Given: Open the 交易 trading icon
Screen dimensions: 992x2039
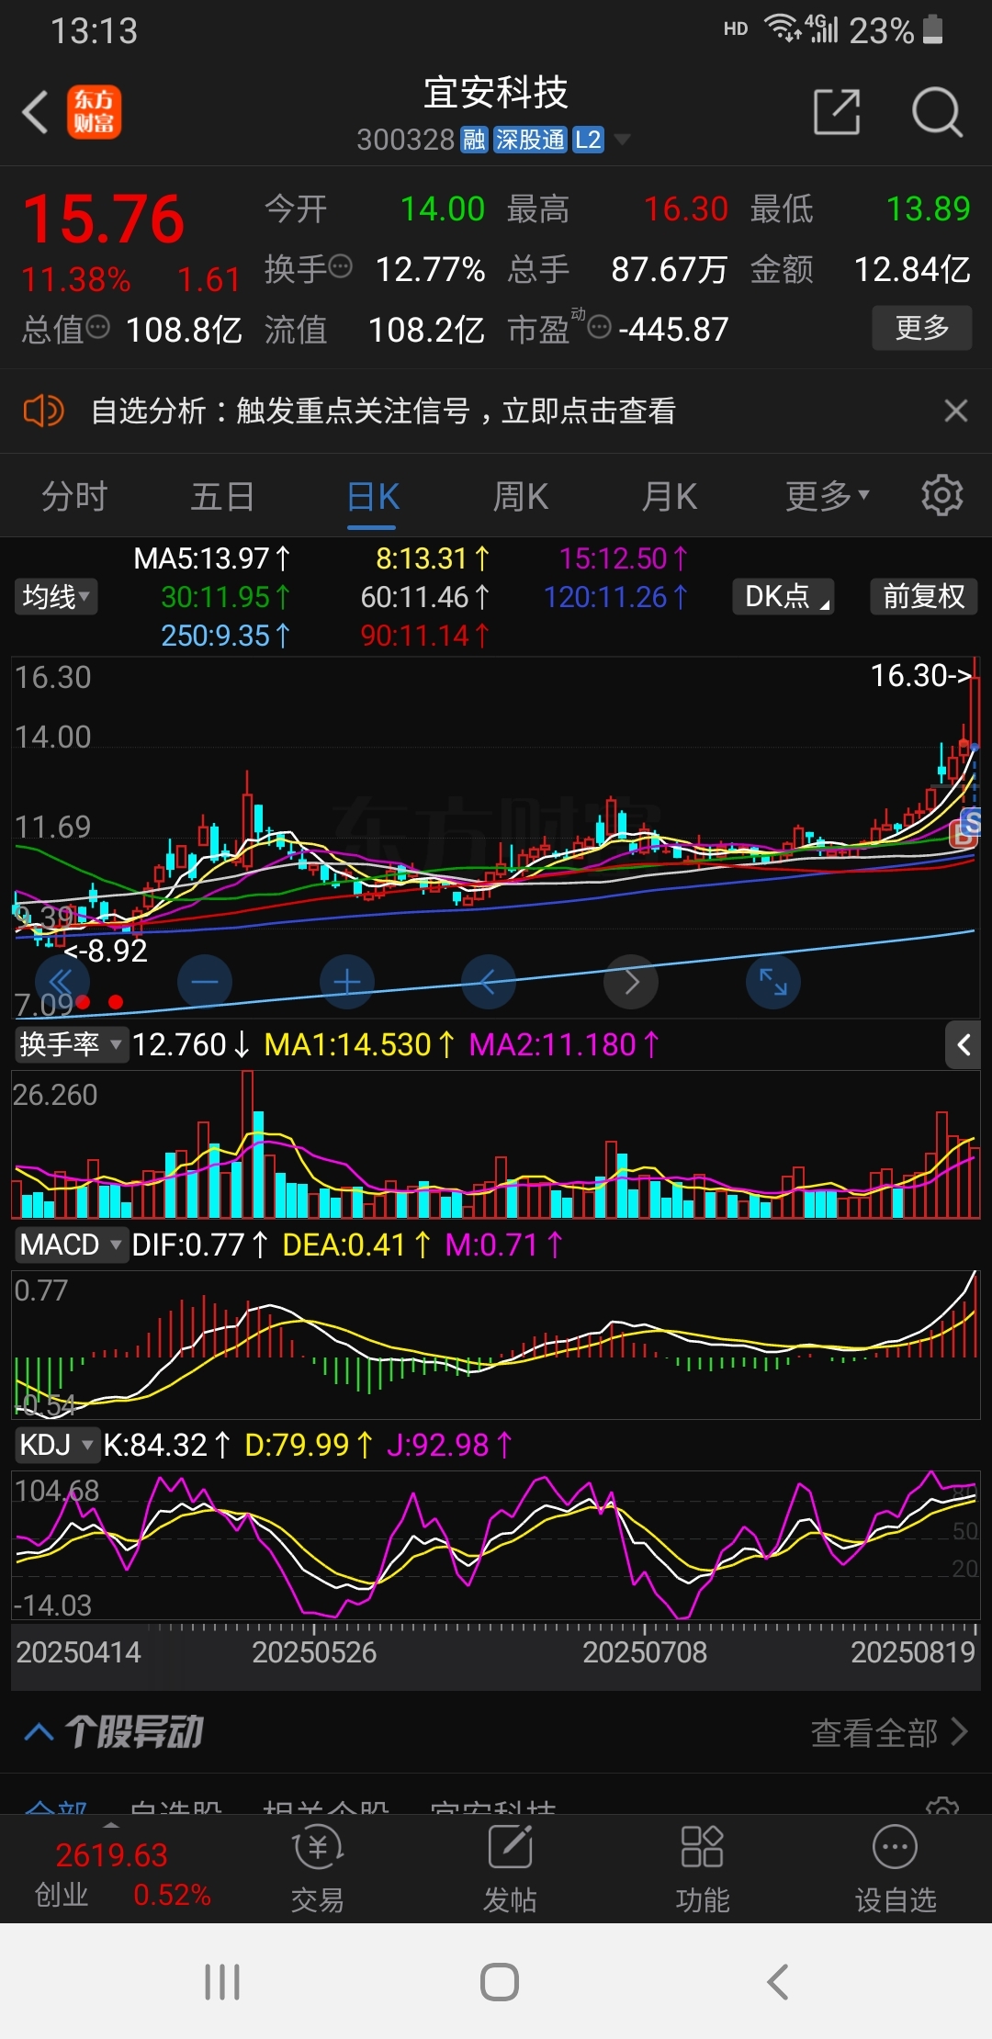Looking at the screenshot, I should [x=317, y=1868].
